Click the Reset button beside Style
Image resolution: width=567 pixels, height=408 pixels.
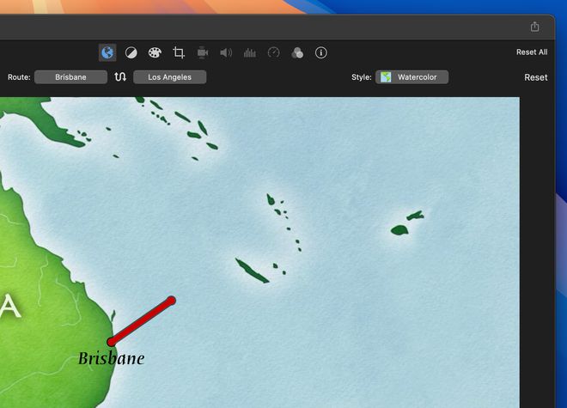pos(535,77)
